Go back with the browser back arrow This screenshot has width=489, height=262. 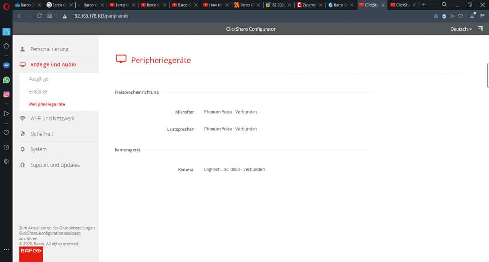coord(19,16)
